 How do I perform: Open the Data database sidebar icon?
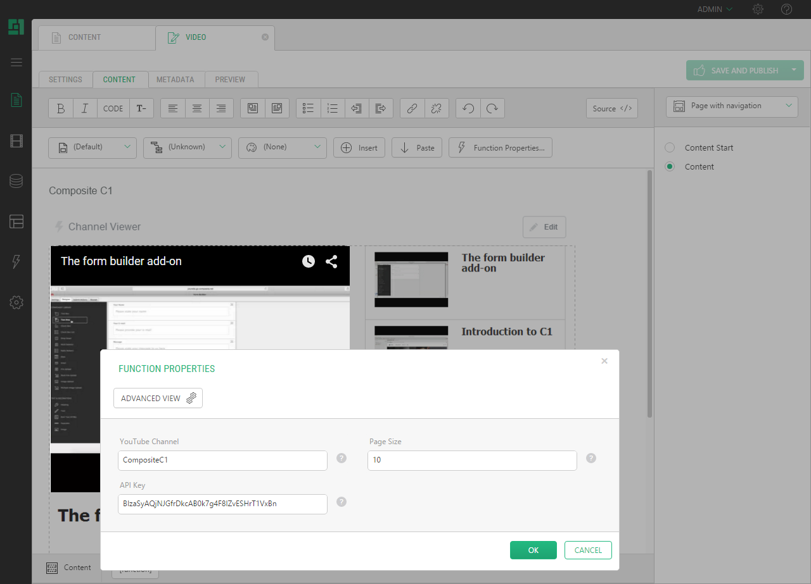(16, 181)
